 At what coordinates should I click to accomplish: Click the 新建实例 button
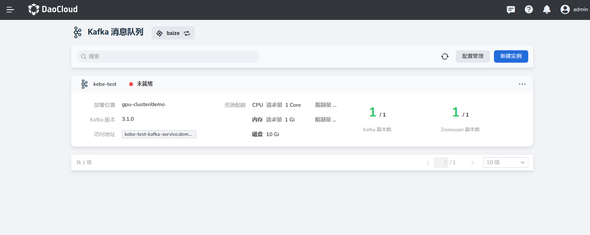coord(511,56)
